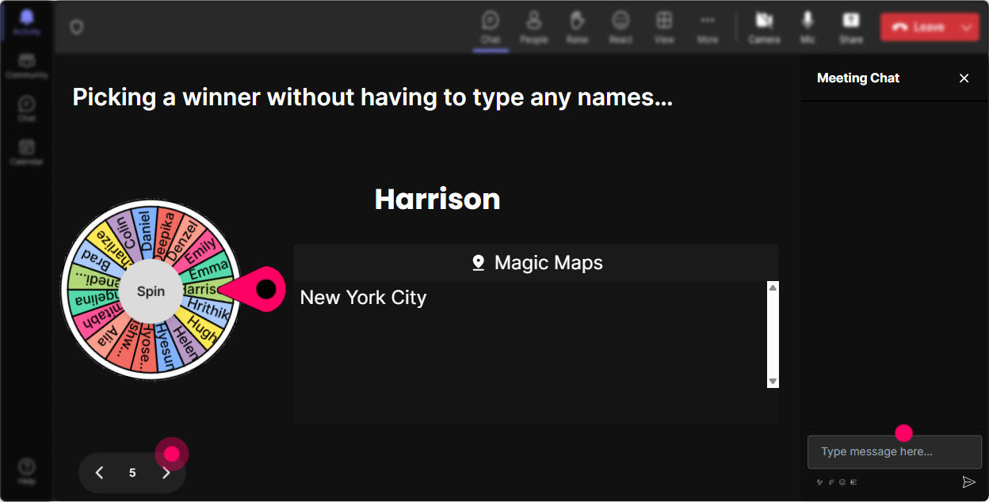
Task: Attach a file with the paperclip icon
Action: tap(831, 482)
